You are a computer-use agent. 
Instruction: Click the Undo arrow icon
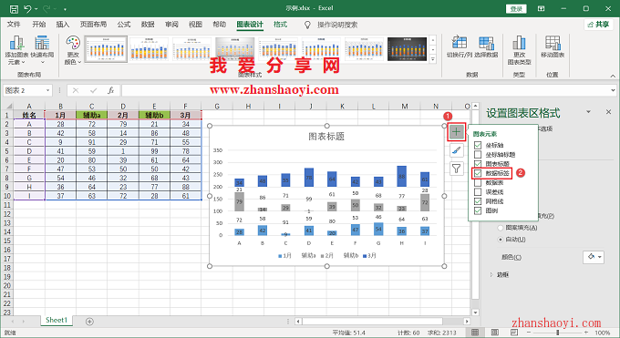27,9
